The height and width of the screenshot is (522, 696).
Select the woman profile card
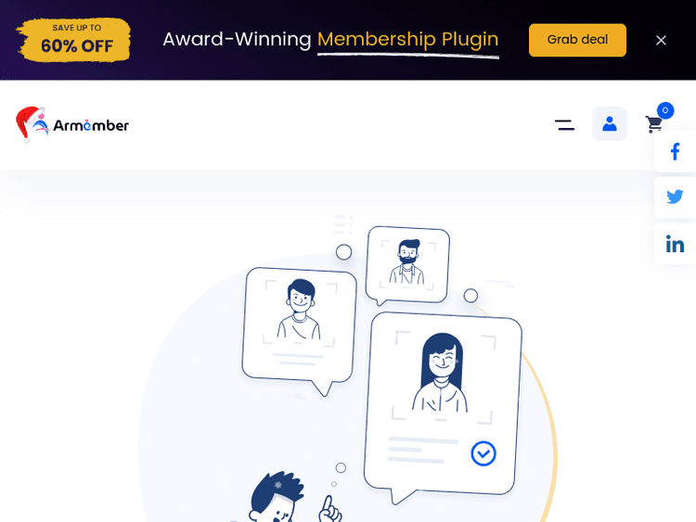(442, 406)
